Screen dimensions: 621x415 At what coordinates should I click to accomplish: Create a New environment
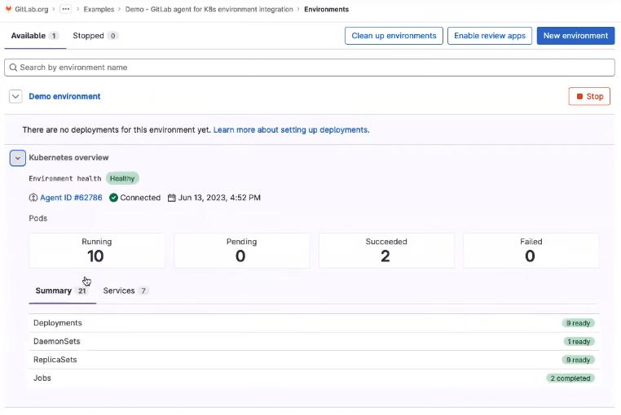coord(575,36)
